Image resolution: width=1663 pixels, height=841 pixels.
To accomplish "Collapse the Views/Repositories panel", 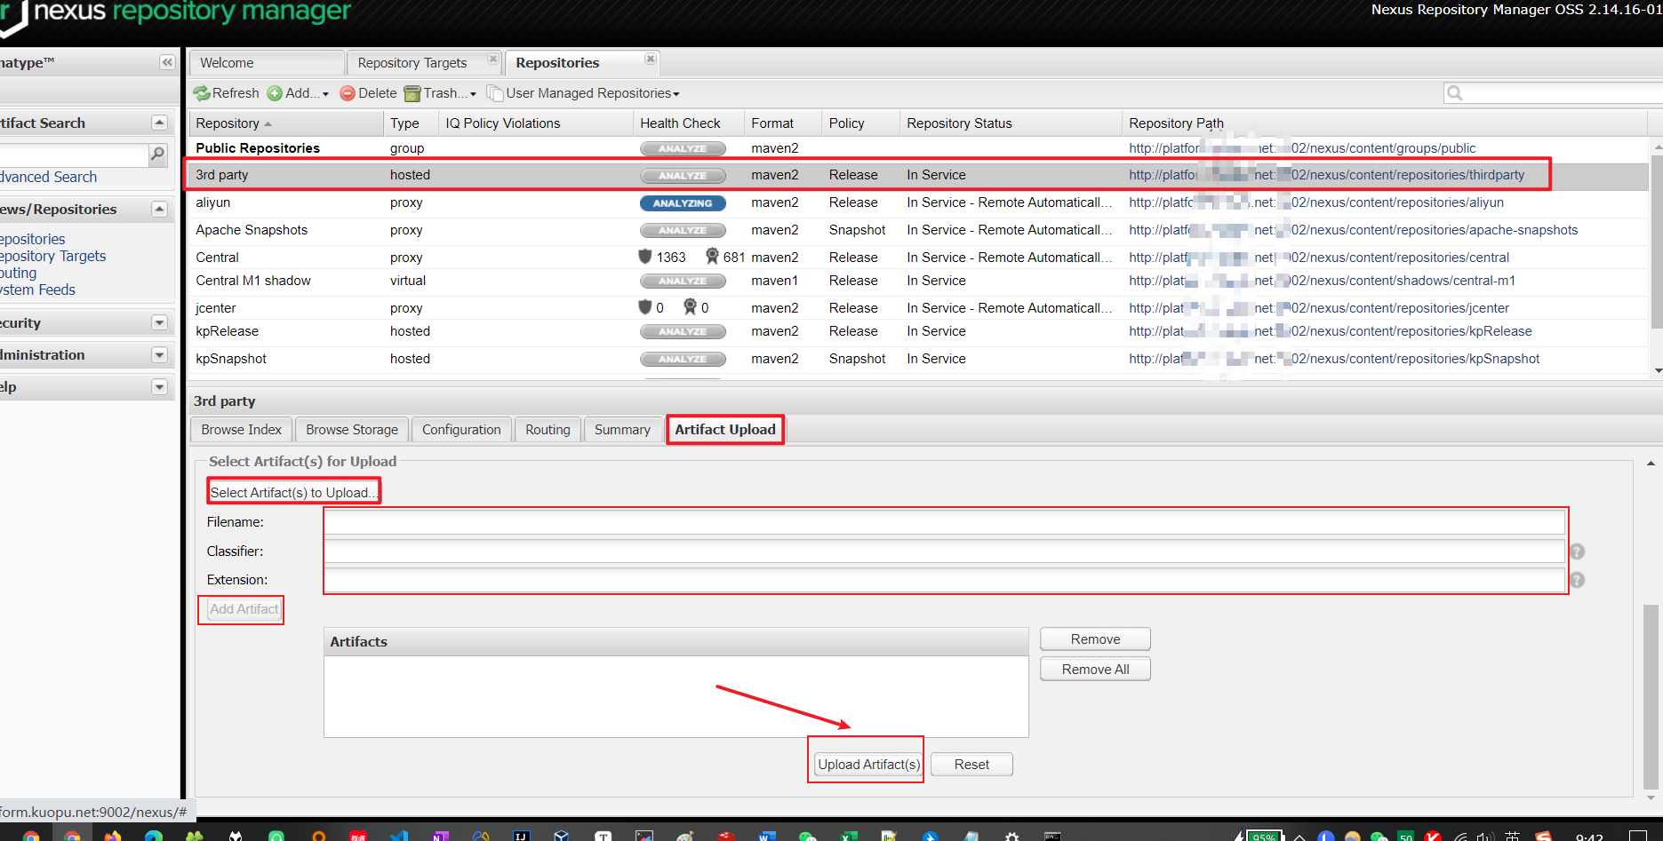I will (x=159, y=209).
